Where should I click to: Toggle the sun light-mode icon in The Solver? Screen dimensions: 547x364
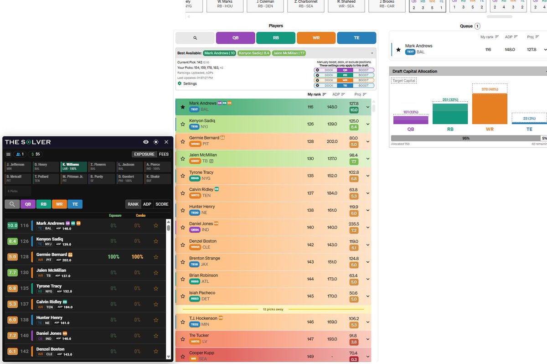156,142
